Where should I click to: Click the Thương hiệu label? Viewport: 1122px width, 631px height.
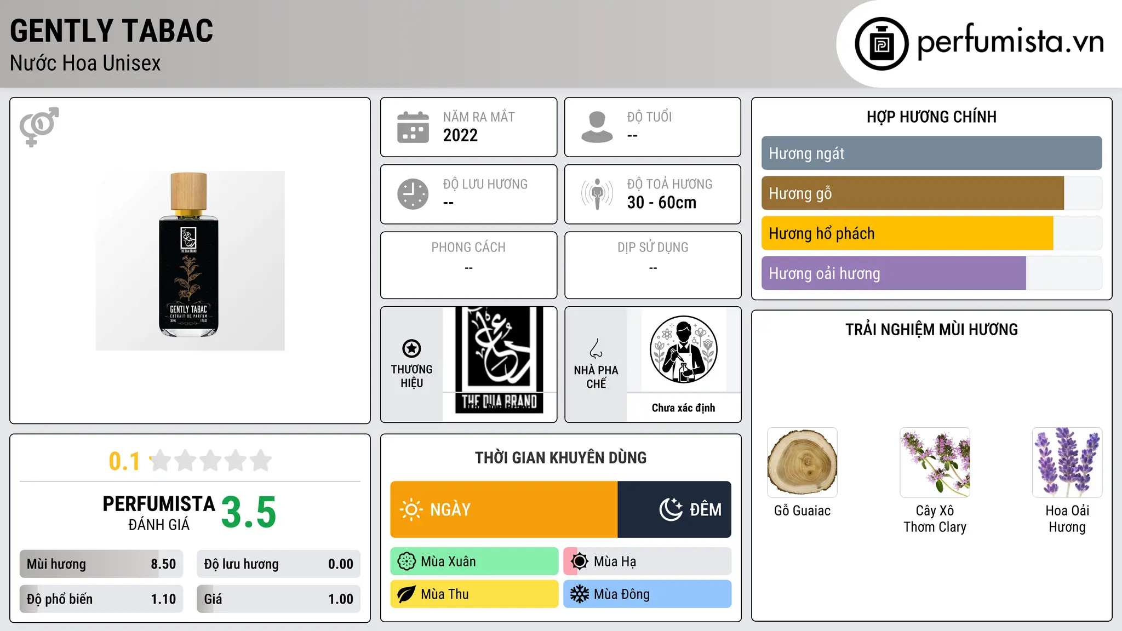[412, 376]
